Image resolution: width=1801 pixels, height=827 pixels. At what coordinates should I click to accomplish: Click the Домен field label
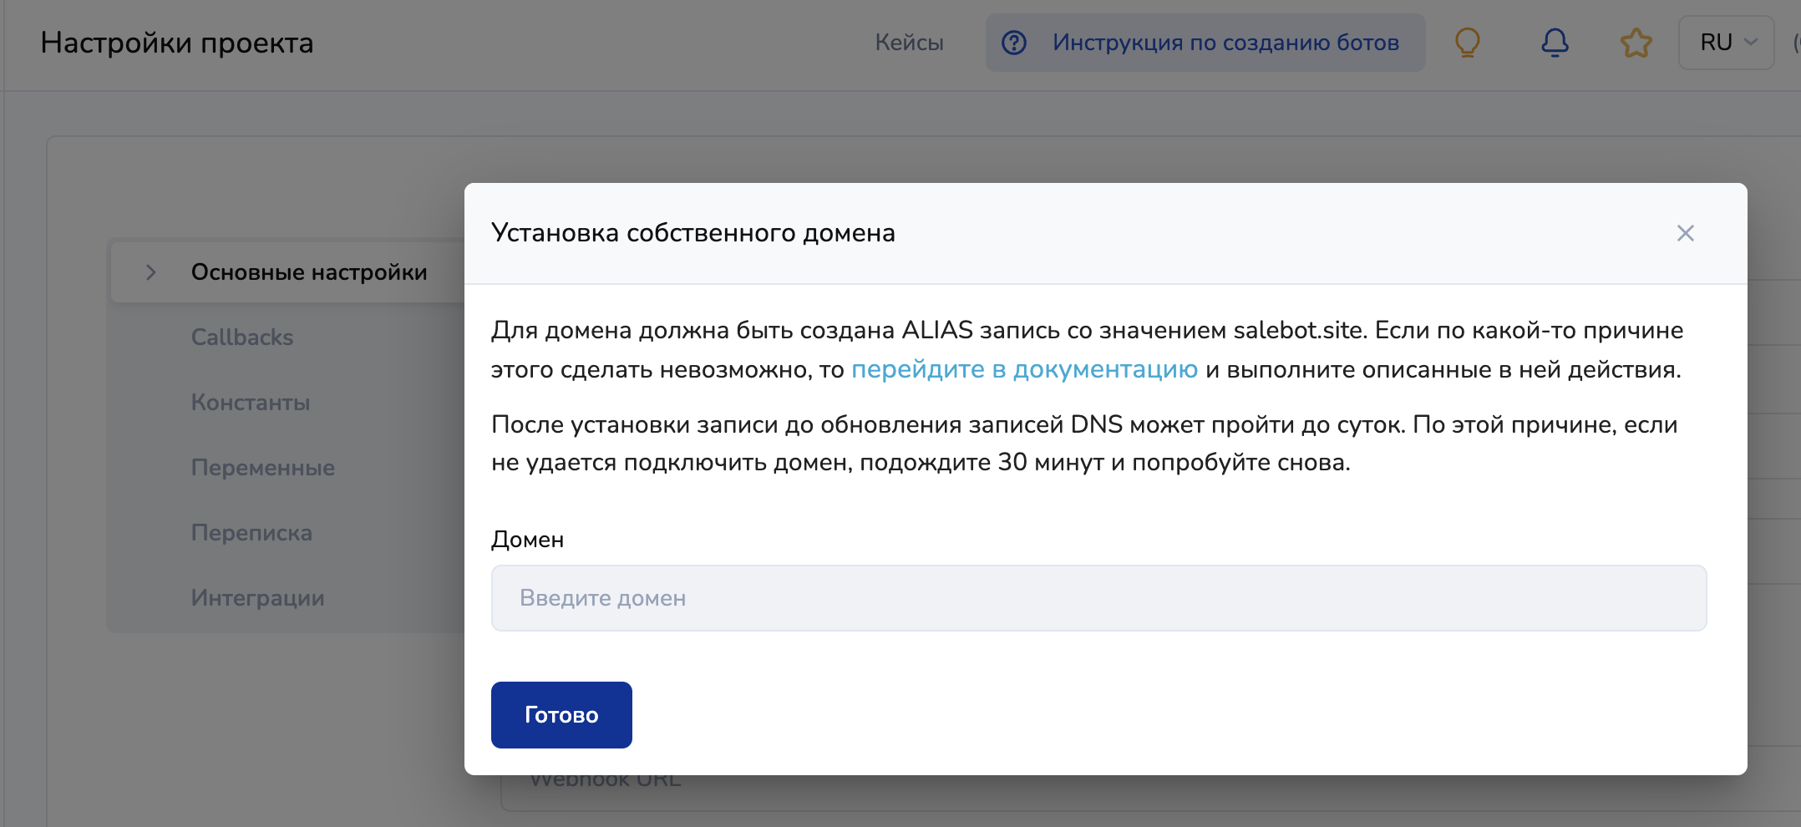click(x=527, y=540)
